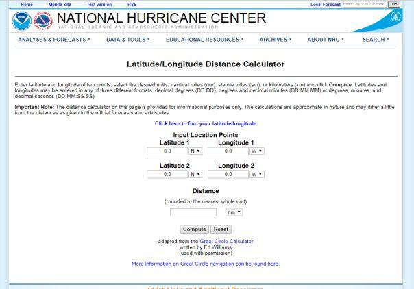
Task: Focus the city or ZIP code field
Action: [x=365, y=4]
